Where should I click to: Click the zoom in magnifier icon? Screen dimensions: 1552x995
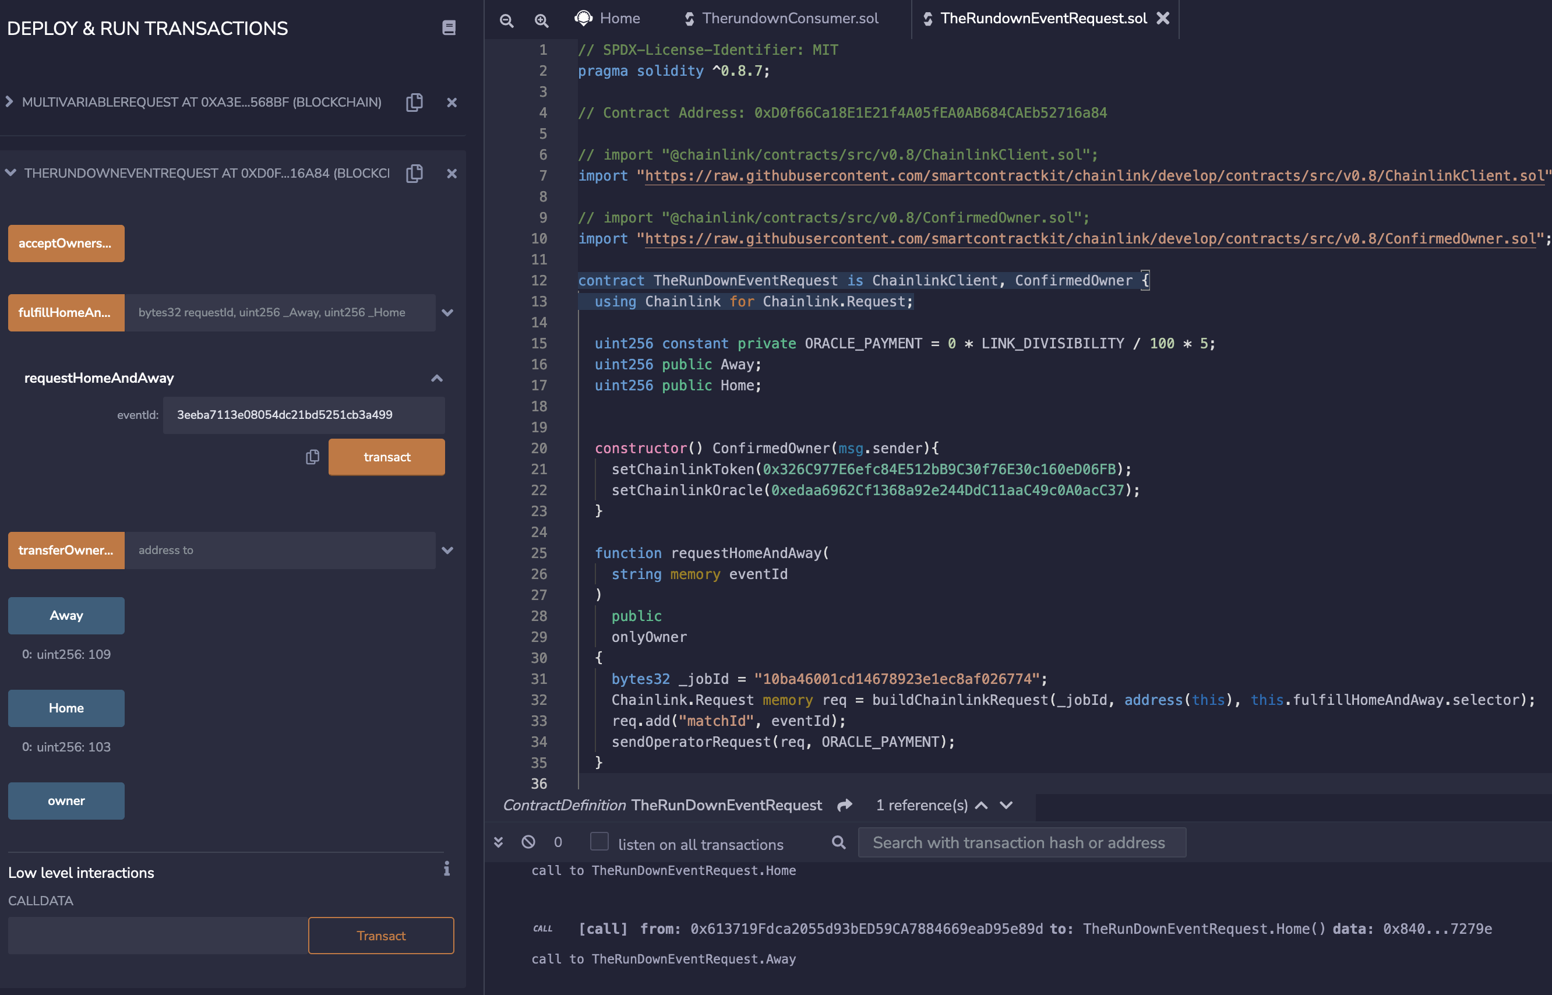coord(542,17)
